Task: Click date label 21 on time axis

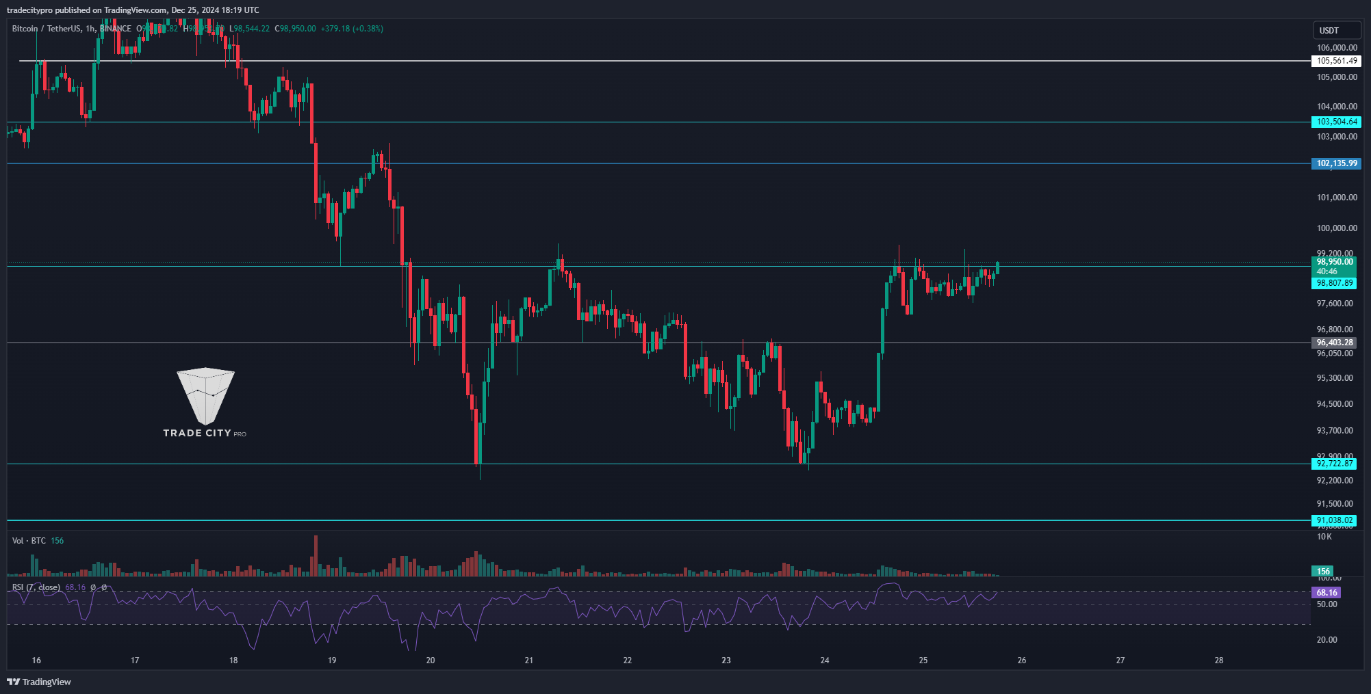Action: tap(529, 660)
